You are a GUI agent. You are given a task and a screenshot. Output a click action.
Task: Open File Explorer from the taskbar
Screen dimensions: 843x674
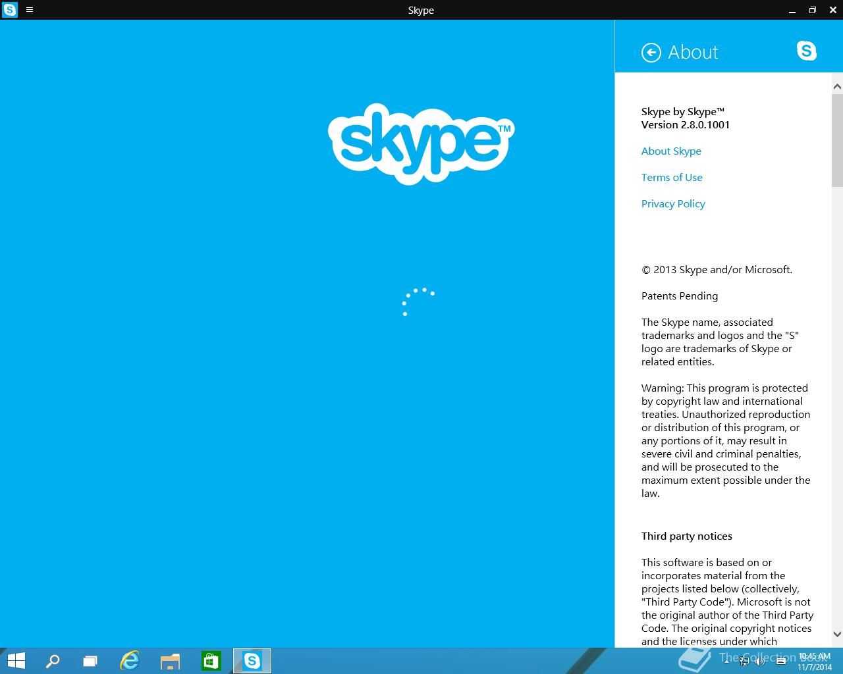[x=170, y=661]
